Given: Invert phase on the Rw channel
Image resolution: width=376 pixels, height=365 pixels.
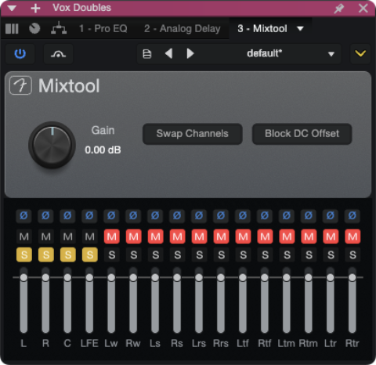Looking at the screenshot, I should coord(134,216).
